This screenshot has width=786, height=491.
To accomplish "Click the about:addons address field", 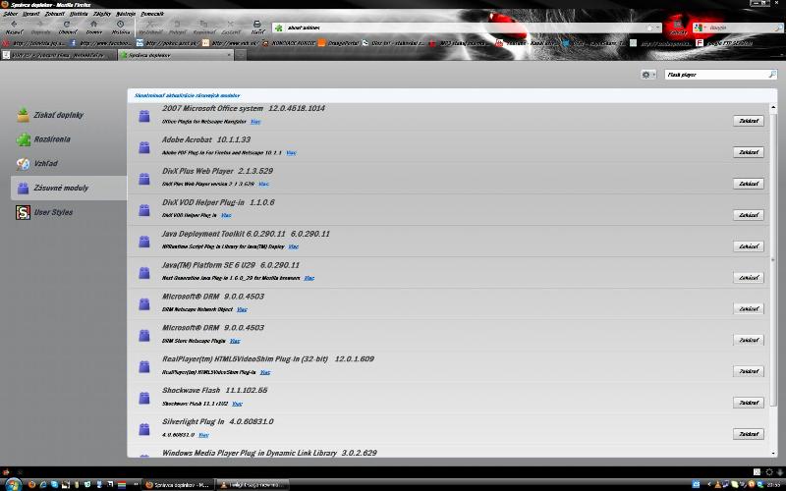I will (466, 27).
